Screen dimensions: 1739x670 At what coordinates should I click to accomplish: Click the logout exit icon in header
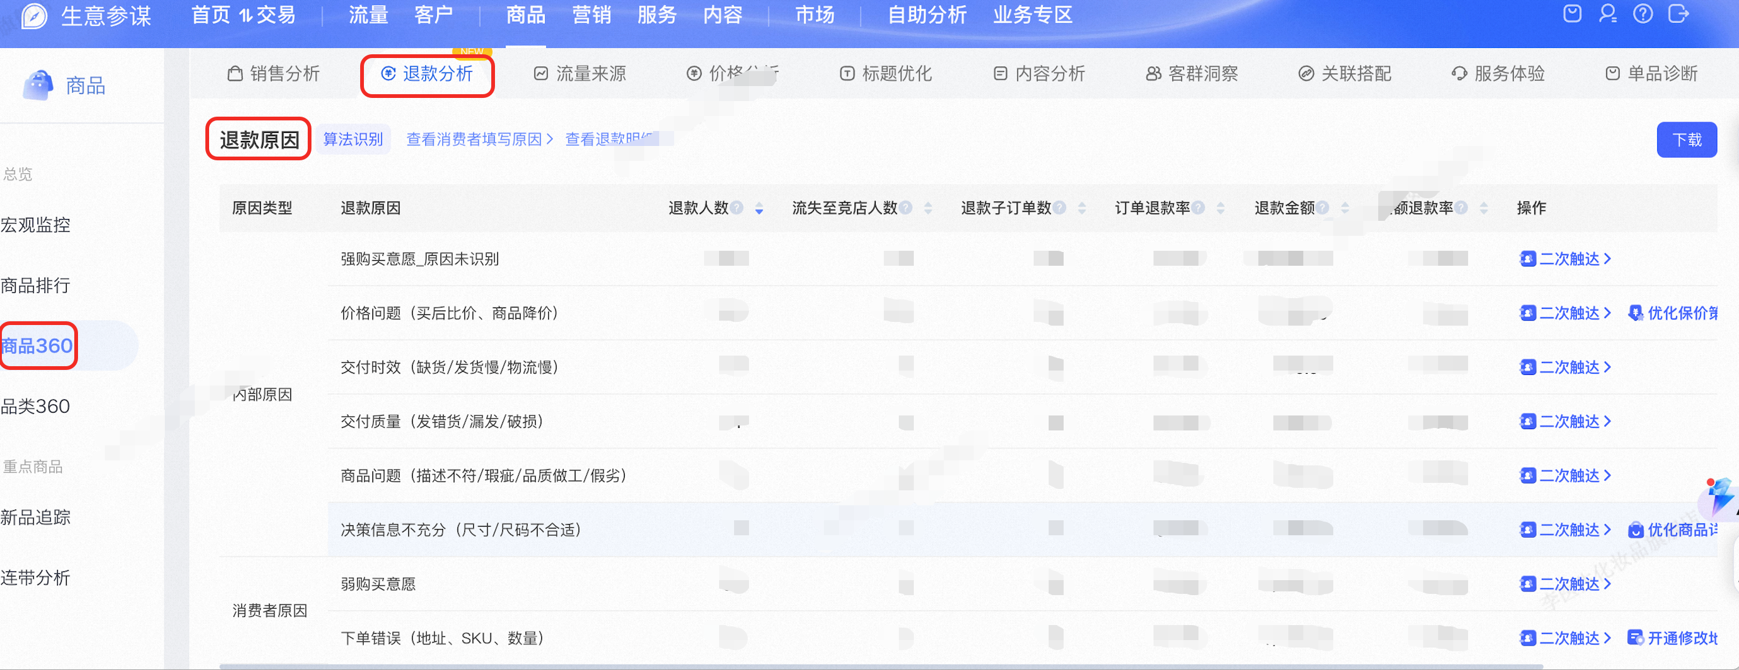[x=1678, y=14]
